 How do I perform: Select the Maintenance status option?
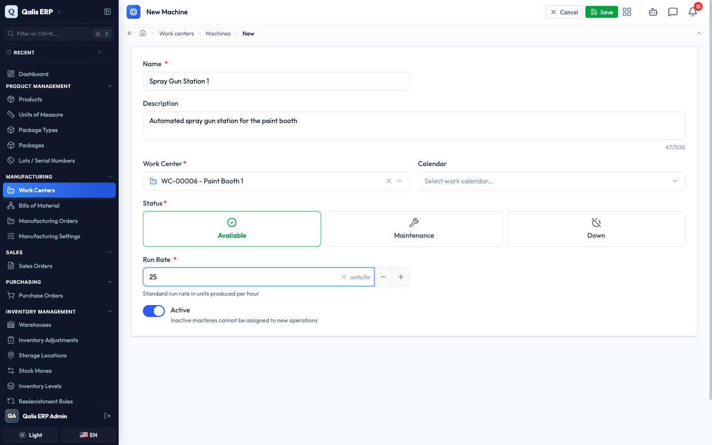pos(414,229)
